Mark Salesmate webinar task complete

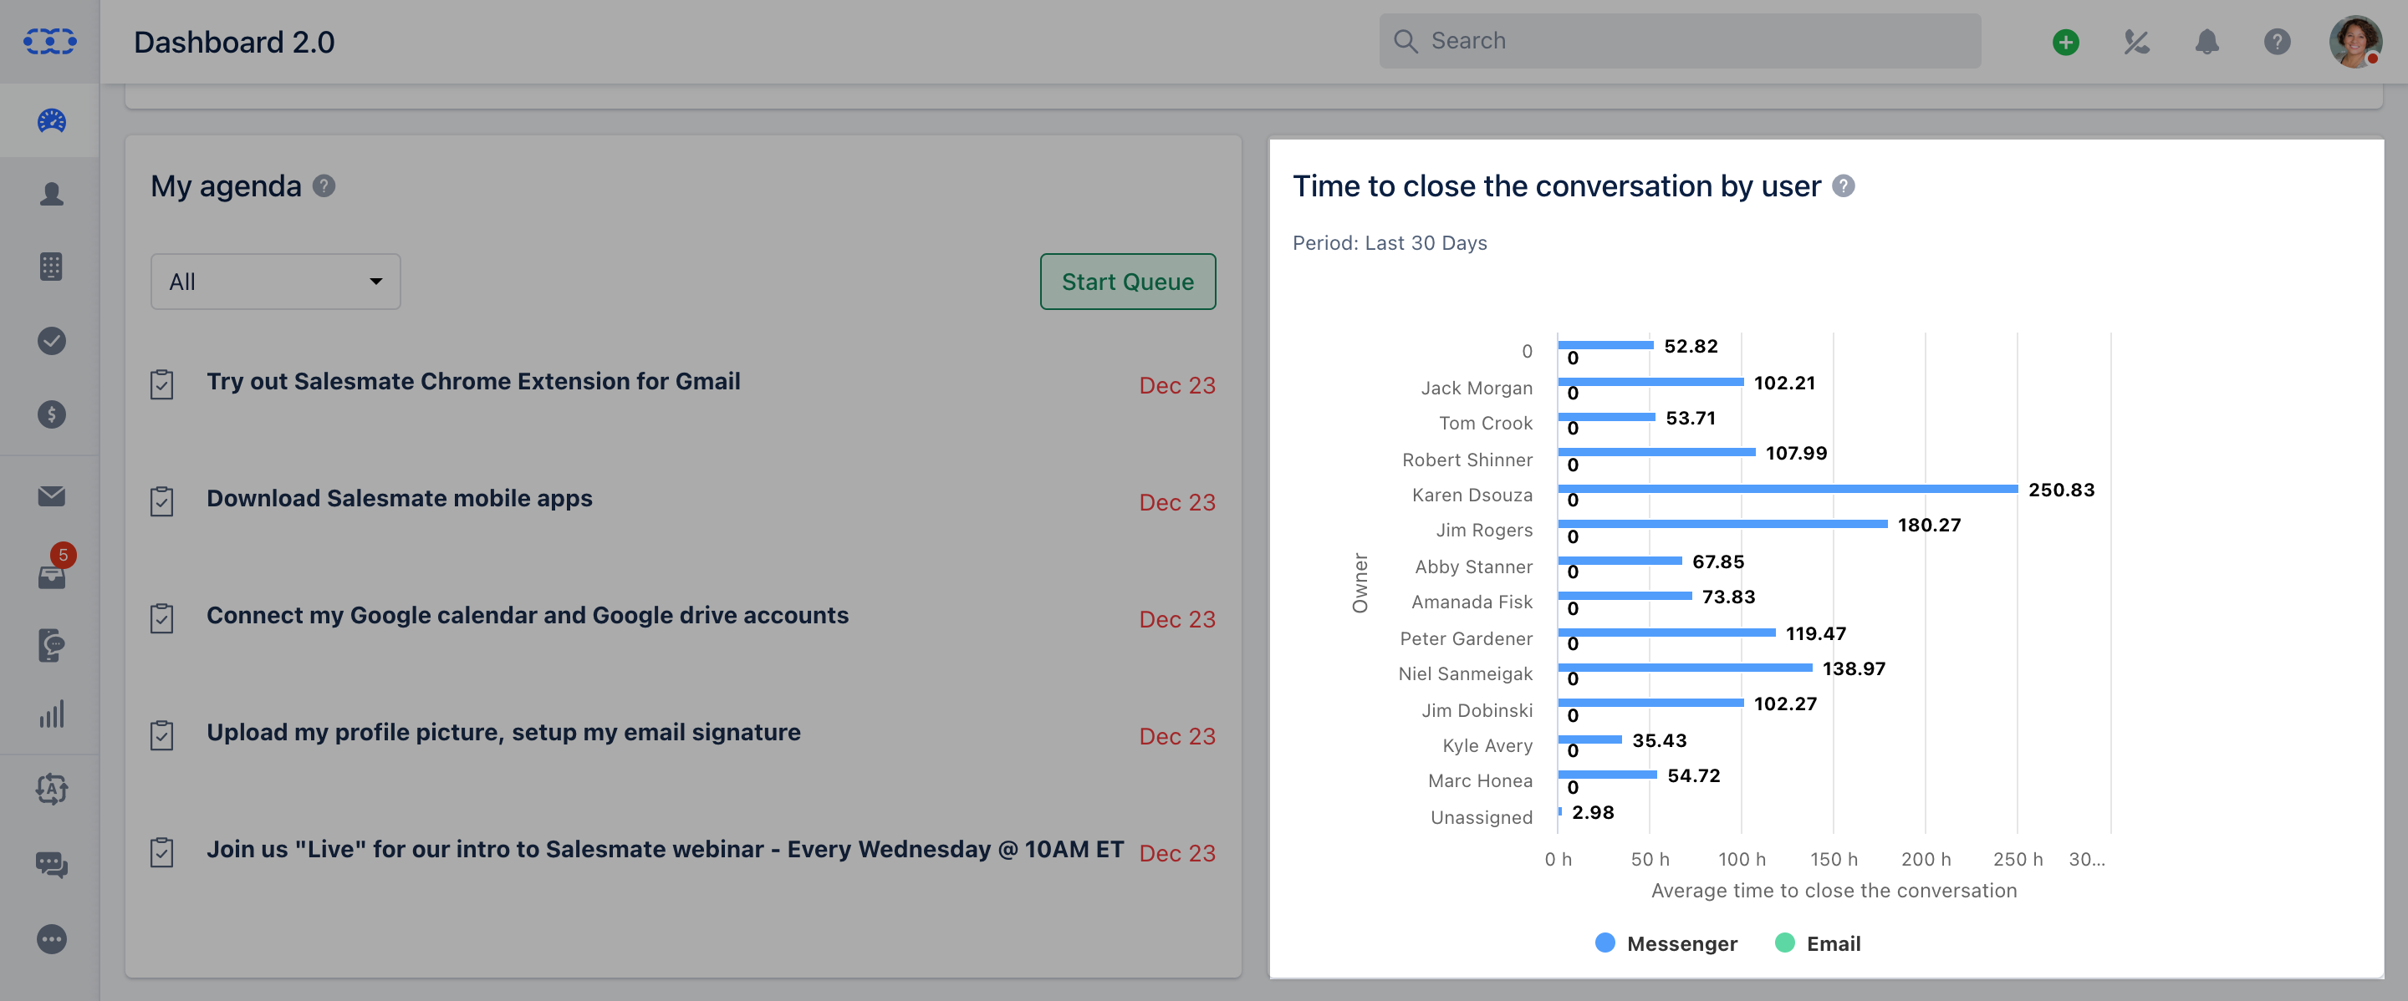[161, 851]
